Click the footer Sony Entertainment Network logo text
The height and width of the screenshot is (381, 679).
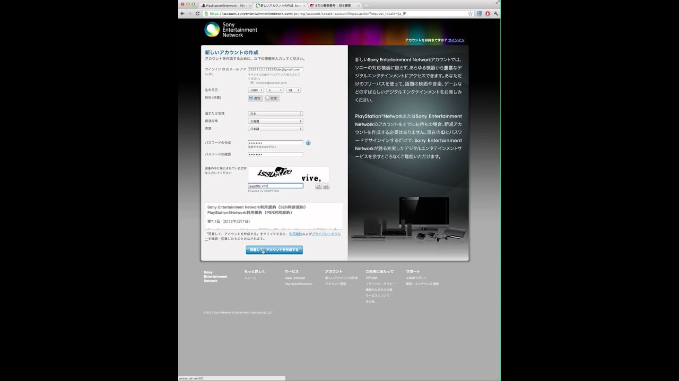click(x=215, y=277)
